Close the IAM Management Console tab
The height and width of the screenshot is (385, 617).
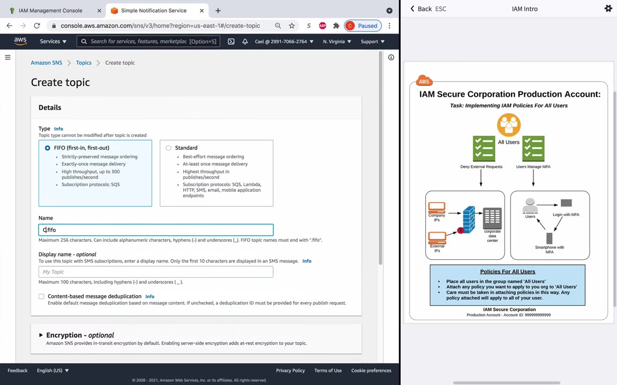(x=99, y=11)
